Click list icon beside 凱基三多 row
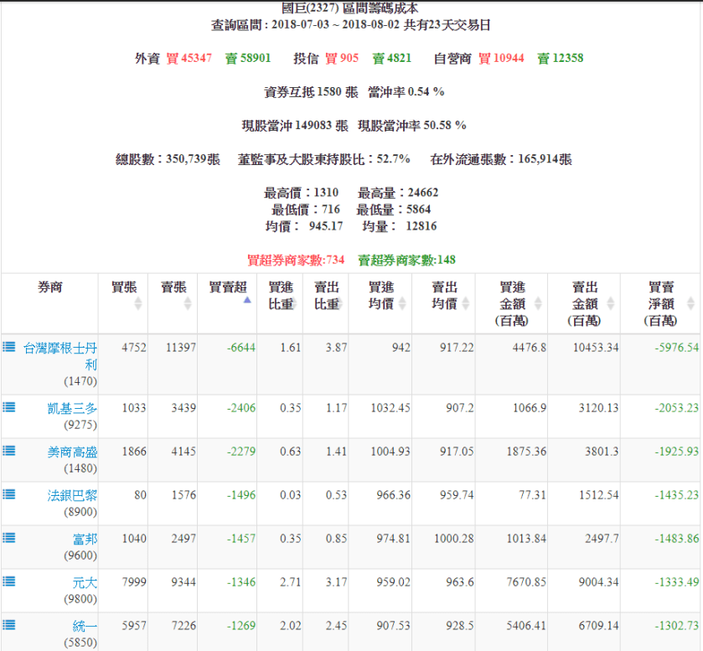 click(9, 407)
